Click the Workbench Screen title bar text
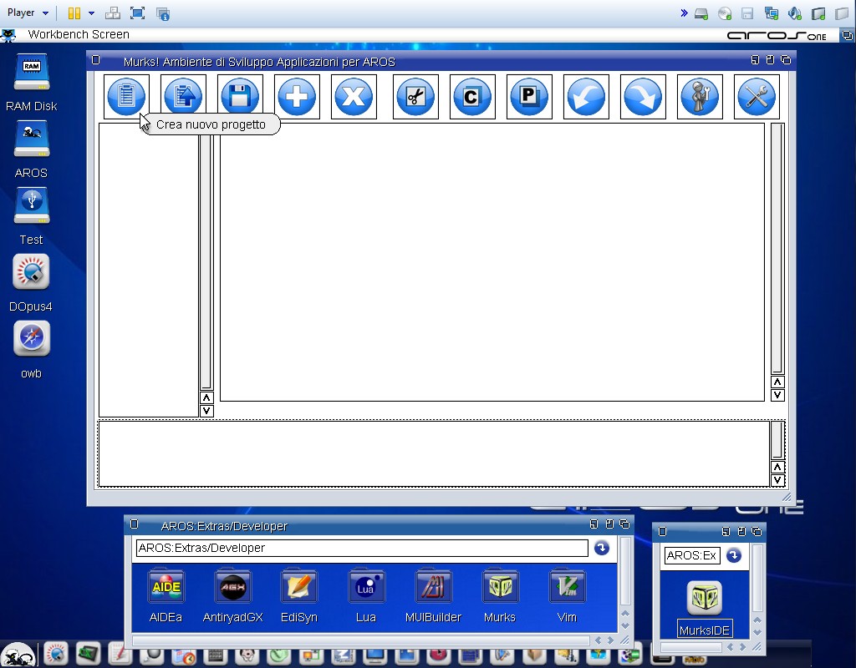The width and height of the screenshot is (856, 668). click(x=79, y=34)
